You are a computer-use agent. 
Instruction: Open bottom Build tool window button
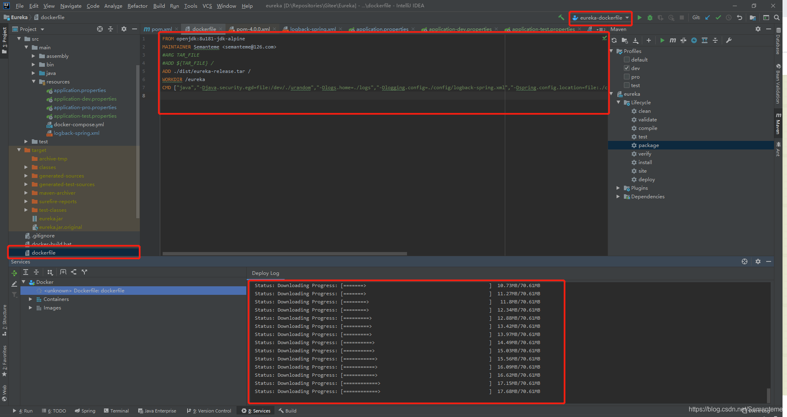tap(287, 410)
